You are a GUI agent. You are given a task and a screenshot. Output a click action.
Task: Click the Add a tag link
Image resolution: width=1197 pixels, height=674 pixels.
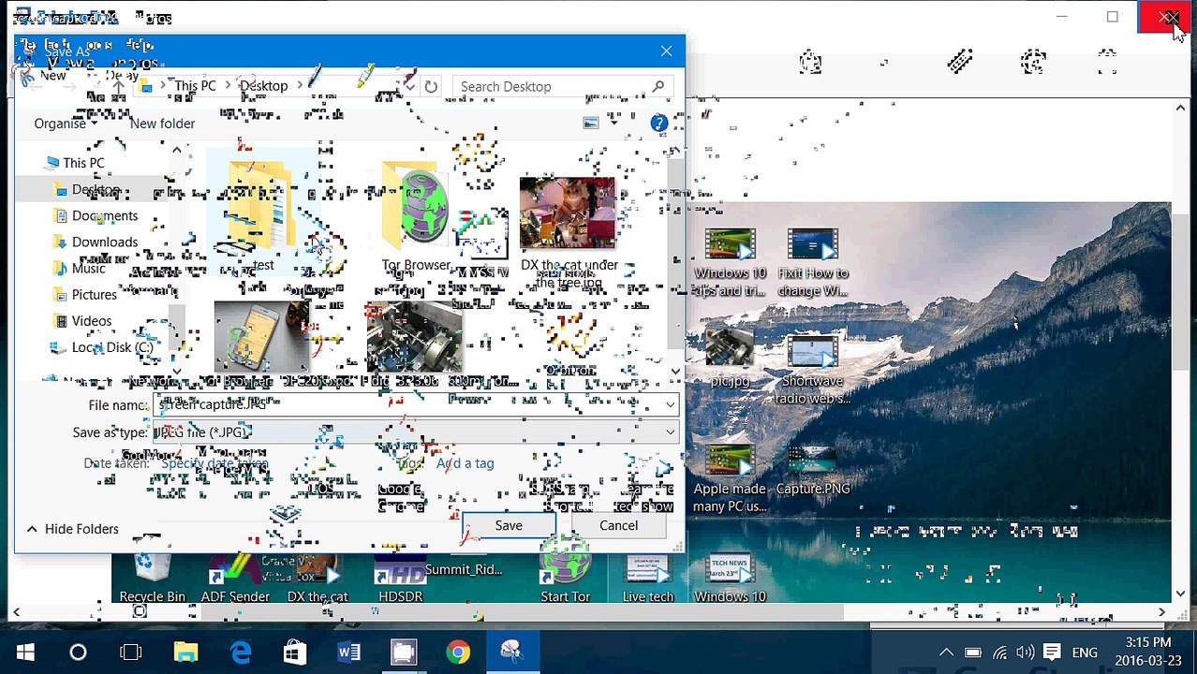click(465, 463)
